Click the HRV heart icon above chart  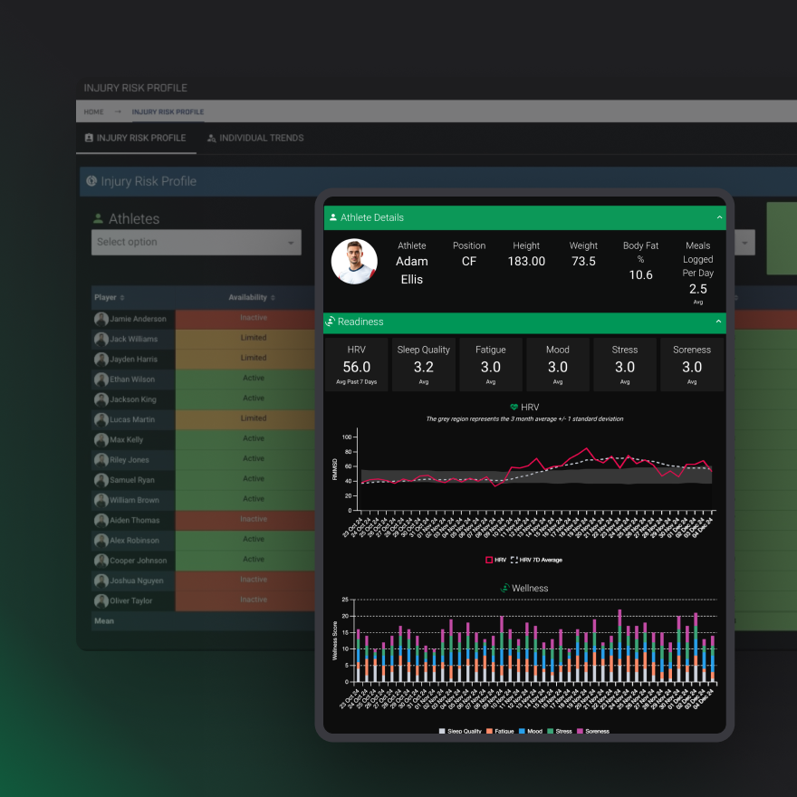tap(514, 408)
